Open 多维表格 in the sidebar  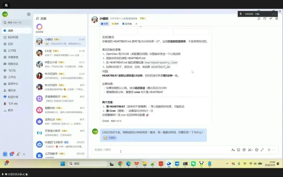tap(13, 57)
